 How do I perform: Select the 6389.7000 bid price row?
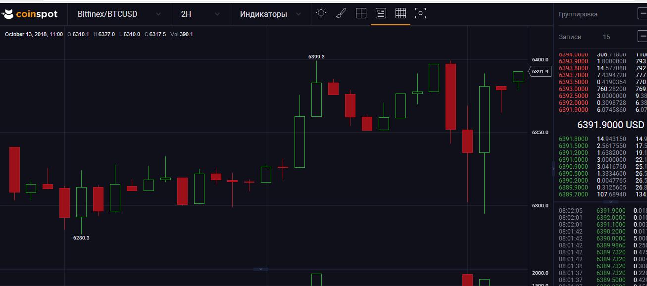[574, 194]
